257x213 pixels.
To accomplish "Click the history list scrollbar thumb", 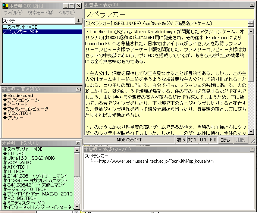I will [x=77, y=164].
